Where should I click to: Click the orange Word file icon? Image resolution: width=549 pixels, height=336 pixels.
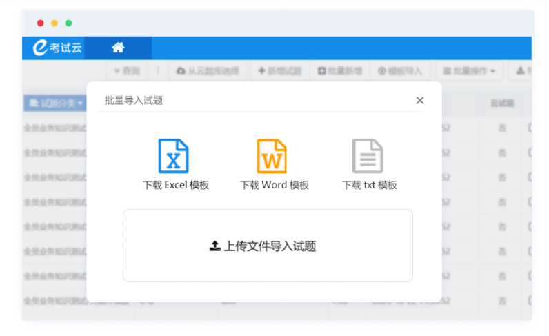pos(272,155)
